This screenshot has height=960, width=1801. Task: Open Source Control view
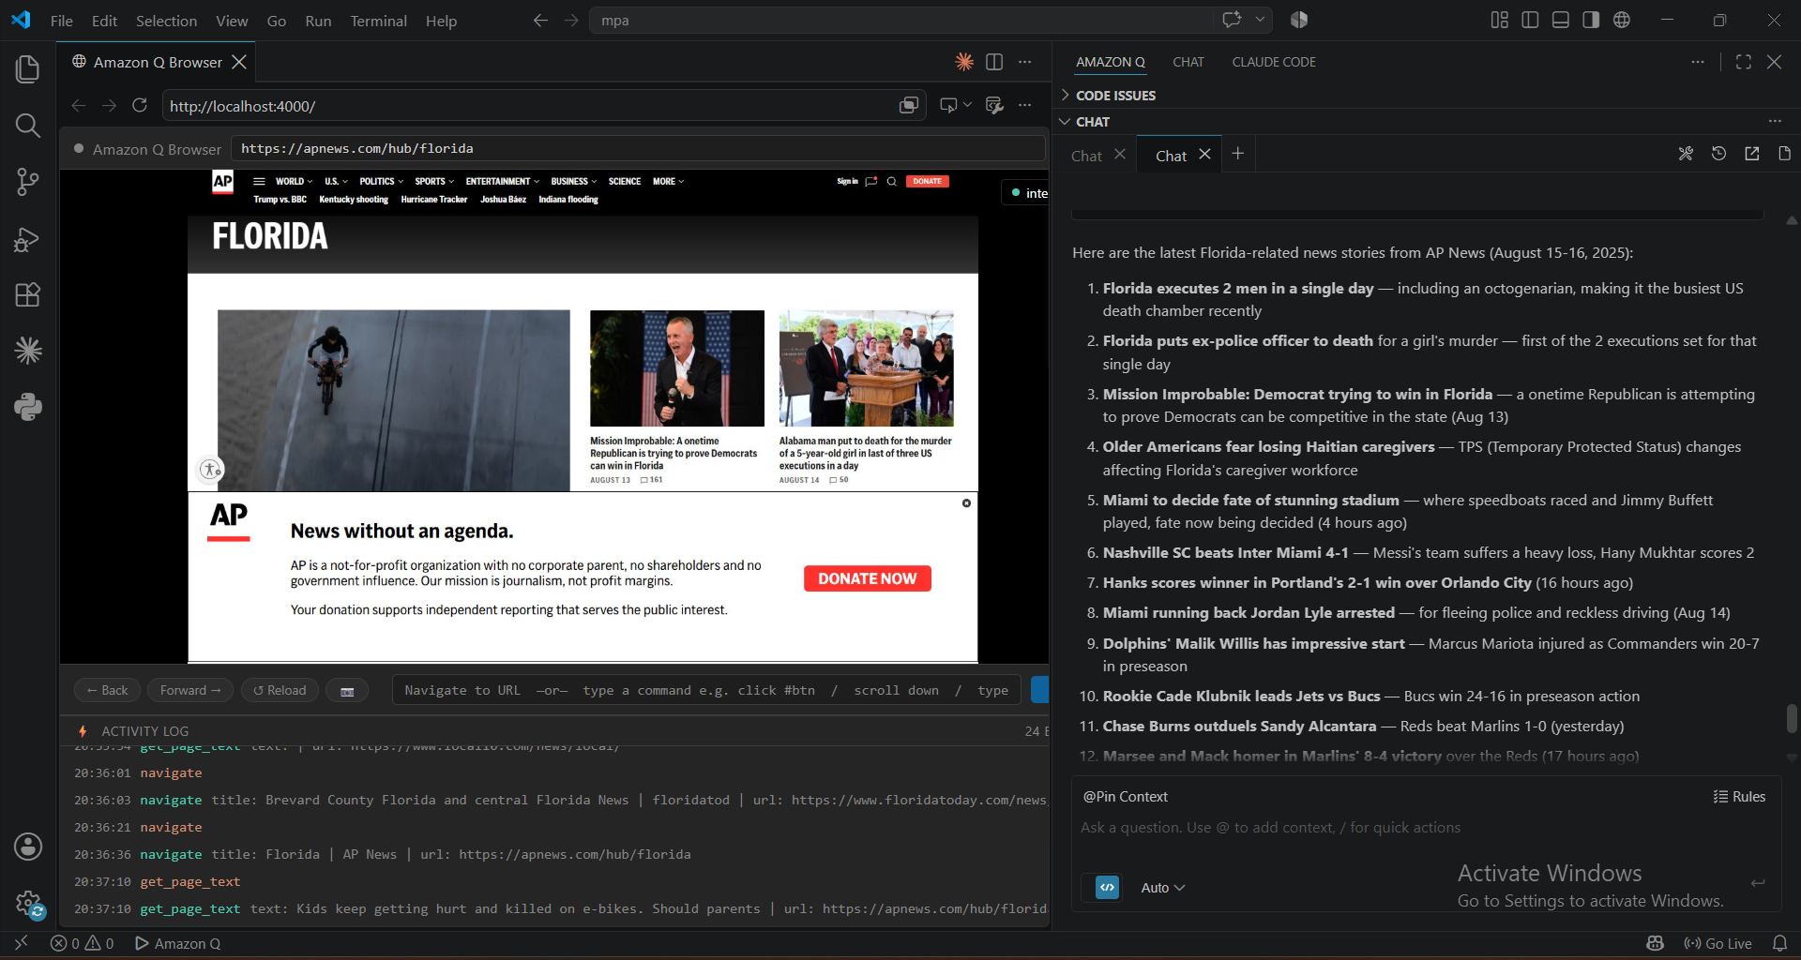click(28, 182)
